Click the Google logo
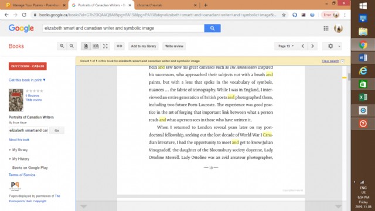 21,28
